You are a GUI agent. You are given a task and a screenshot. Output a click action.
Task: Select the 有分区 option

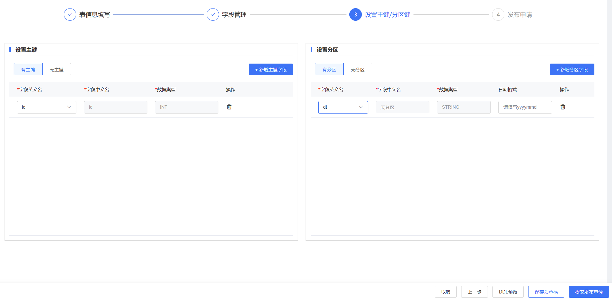tap(329, 69)
